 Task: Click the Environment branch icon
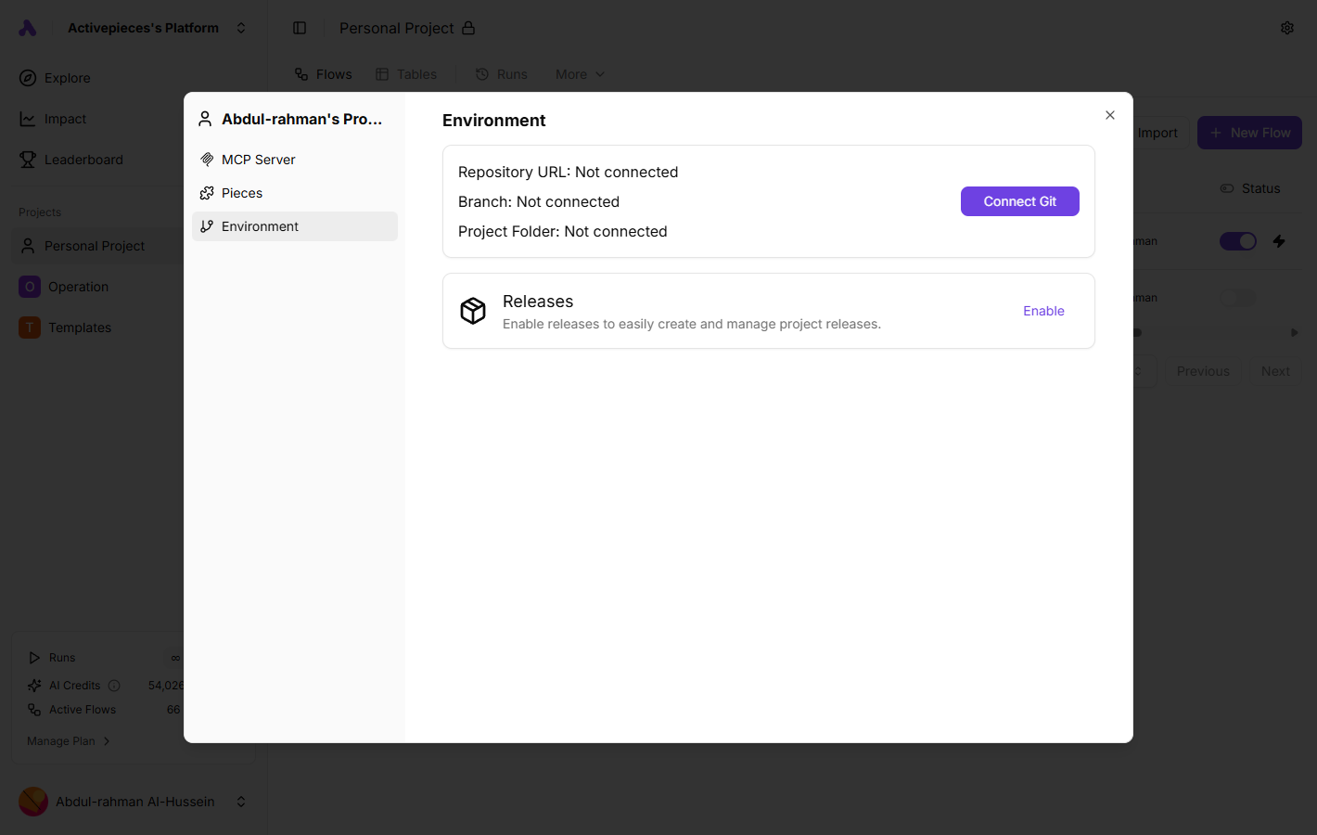[x=205, y=225]
